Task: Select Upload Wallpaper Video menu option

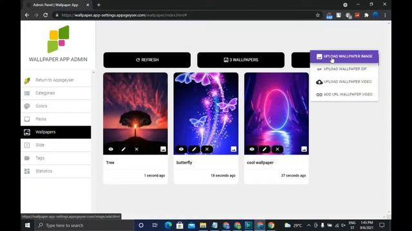Action: (344, 81)
